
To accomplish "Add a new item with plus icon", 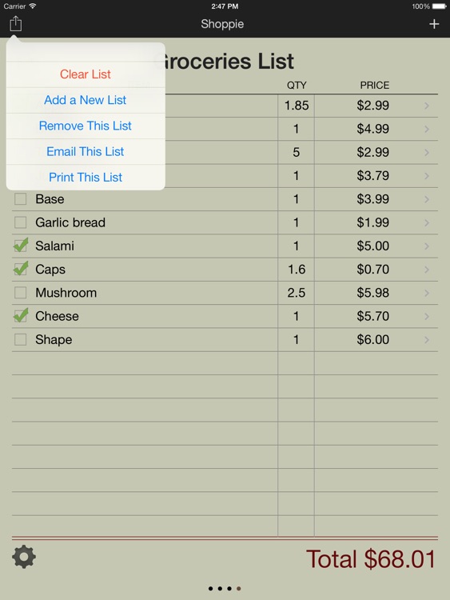I will (x=434, y=24).
